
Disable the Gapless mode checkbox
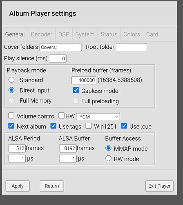pos(76,90)
